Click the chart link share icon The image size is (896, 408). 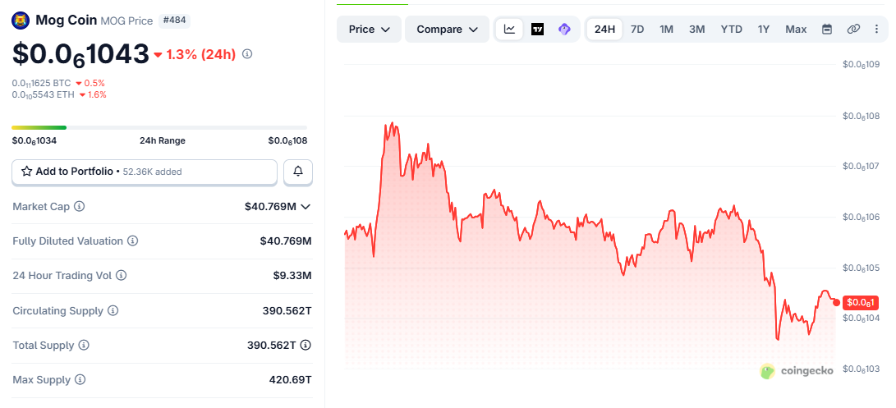[854, 30]
